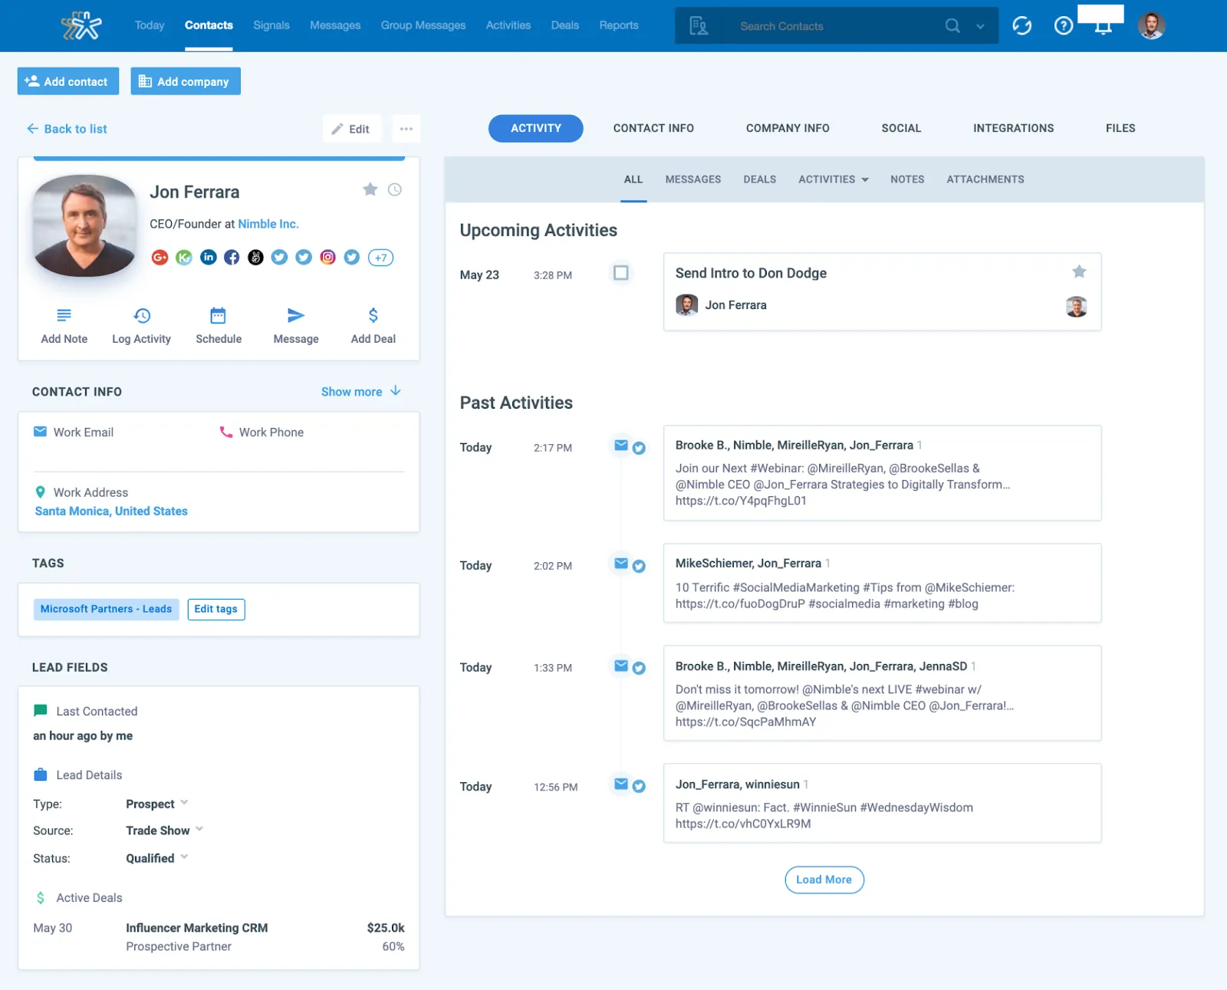Click the magnifying glass search icon
Image resolution: width=1227 pixels, height=990 pixels.
(952, 26)
